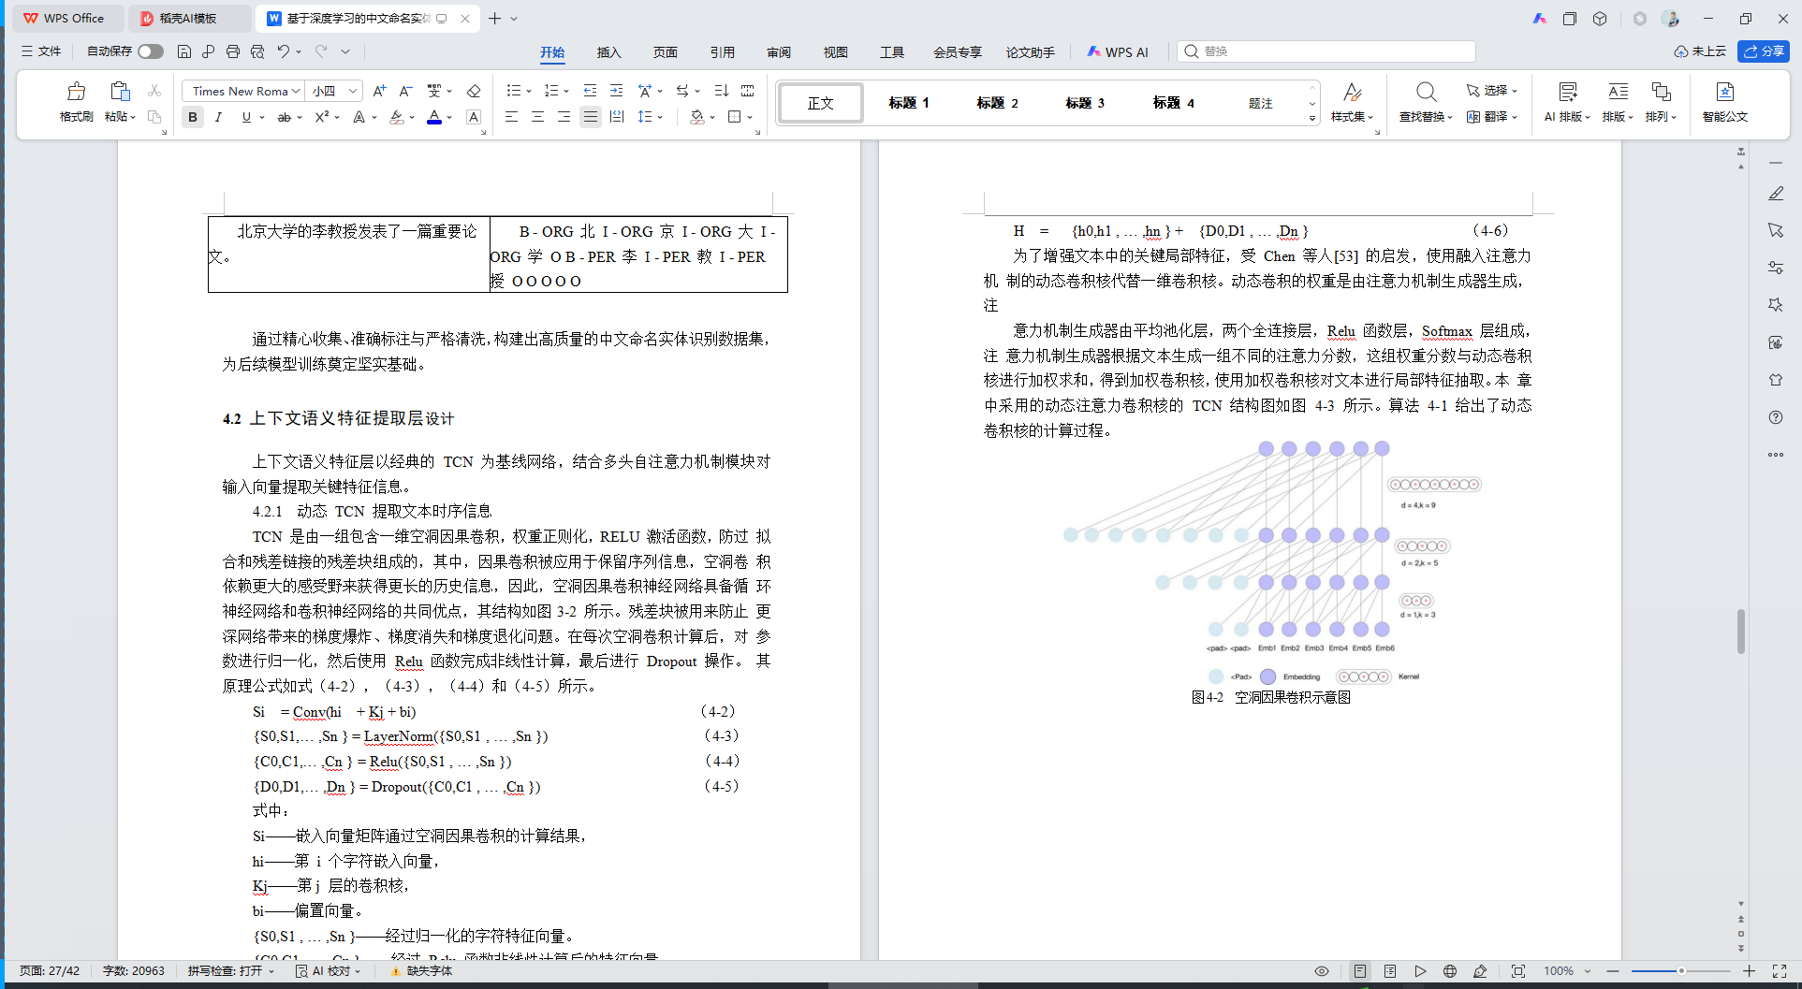Click the WPS AI button
The image size is (1802, 989).
coord(1118,52)
